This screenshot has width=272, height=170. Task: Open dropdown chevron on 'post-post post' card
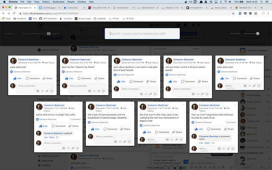(x=261, y=59)
